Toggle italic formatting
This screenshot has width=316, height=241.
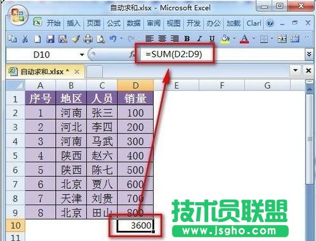(x=199, y=39)
